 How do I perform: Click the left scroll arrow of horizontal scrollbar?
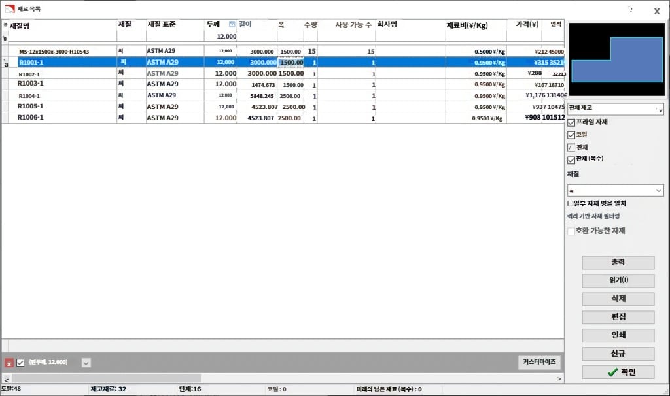point(7,380)
